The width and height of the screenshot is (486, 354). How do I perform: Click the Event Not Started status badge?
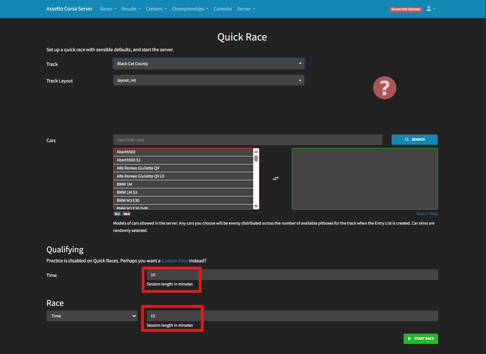coord(405,9)
